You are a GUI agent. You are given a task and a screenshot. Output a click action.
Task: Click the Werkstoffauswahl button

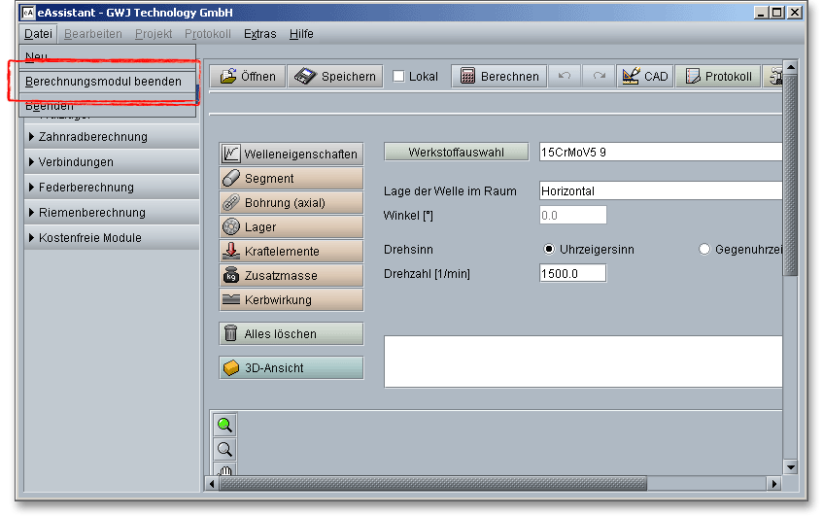click(x=456, y=153)
